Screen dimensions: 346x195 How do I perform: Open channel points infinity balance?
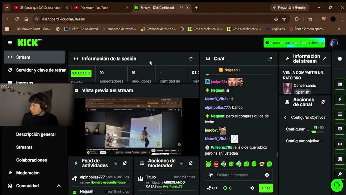point(212,188)
